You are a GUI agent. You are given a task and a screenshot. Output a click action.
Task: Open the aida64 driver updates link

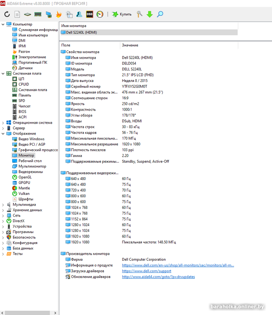pyautogui.click(x=158, y=277)
